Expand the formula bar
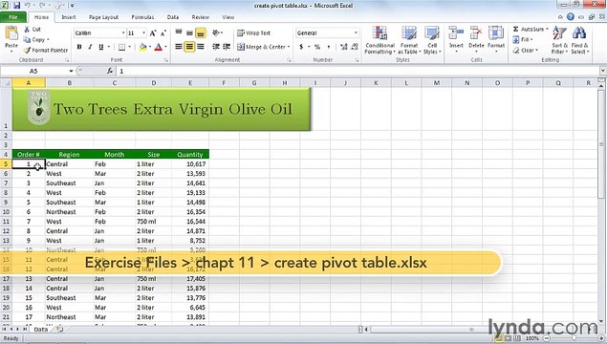This screenshot has height=344, width=607. tap(603, 71)
